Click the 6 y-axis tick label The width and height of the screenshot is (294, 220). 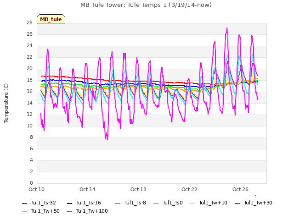(31, 148)
